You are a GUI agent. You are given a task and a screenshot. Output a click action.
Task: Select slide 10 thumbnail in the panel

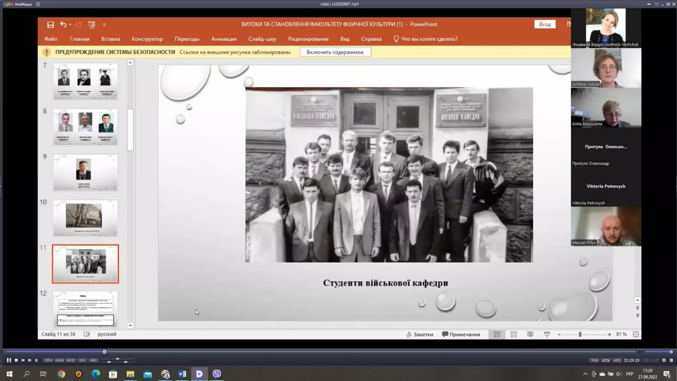[x=85, y=218]
